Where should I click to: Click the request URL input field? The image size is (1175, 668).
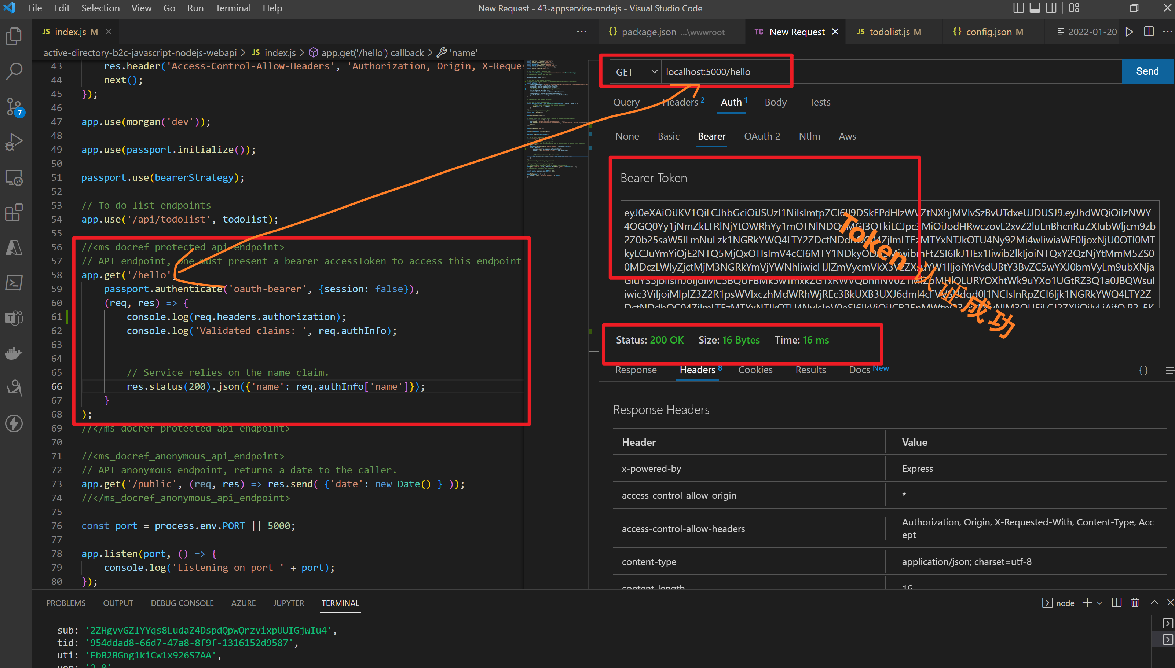click(891, 72)
